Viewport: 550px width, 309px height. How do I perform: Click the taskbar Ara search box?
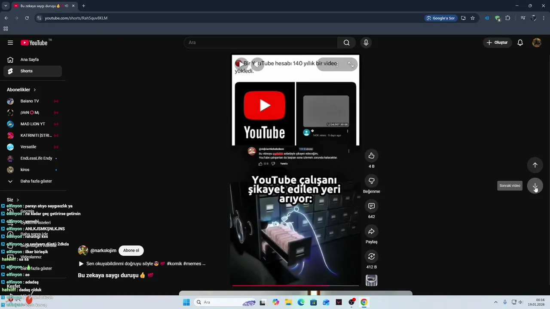(225, 302)
